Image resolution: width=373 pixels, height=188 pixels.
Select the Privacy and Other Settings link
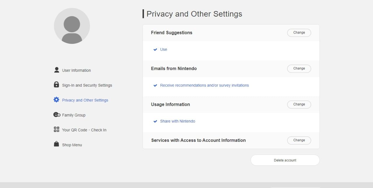85,100
